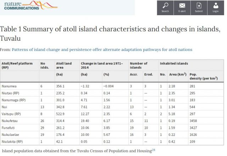Image resolution: width=227 pixels, height=156 pixels.
Task: Click the Submit document icon
Action: coord(199,6)
